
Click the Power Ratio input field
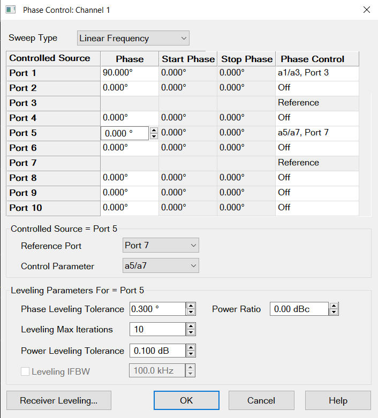click(x=299, y=309)
